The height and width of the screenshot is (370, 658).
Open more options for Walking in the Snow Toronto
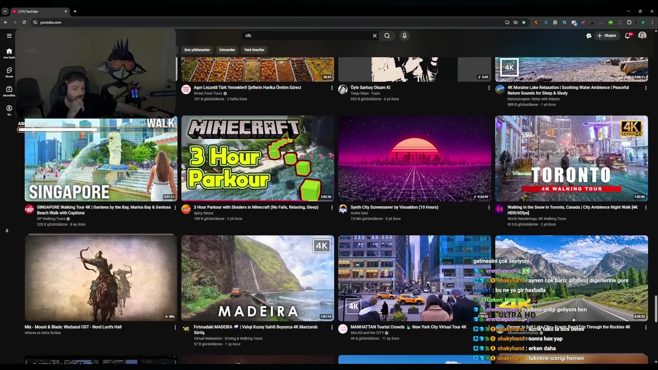click(646, 208)
